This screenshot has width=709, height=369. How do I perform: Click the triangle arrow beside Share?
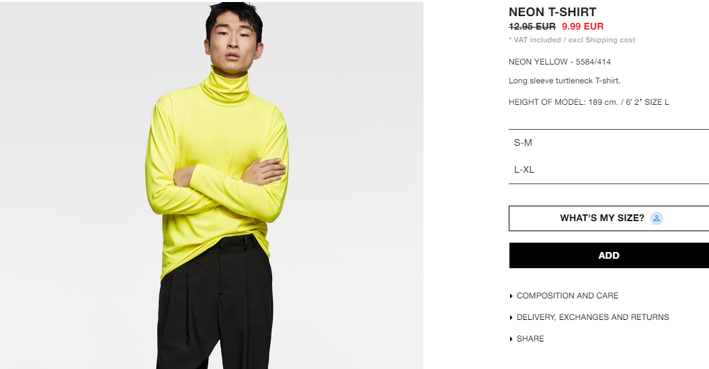click(511, 339)
